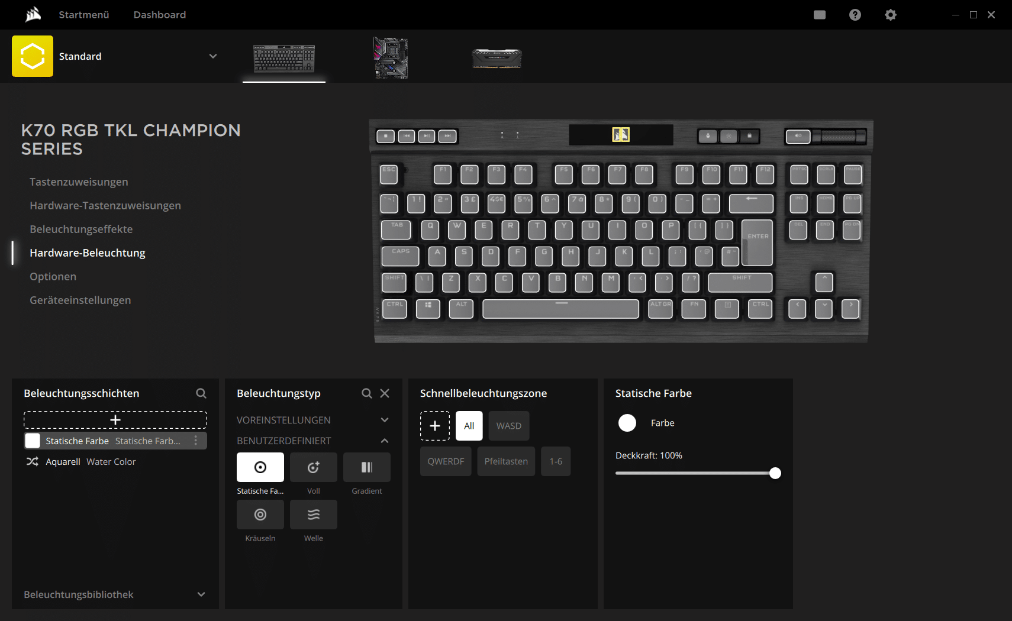Image resolution: width=1012 pixels, height=621 pixels.
Task: Select the Gradient lighting type
Action: [x=366, y=467]
